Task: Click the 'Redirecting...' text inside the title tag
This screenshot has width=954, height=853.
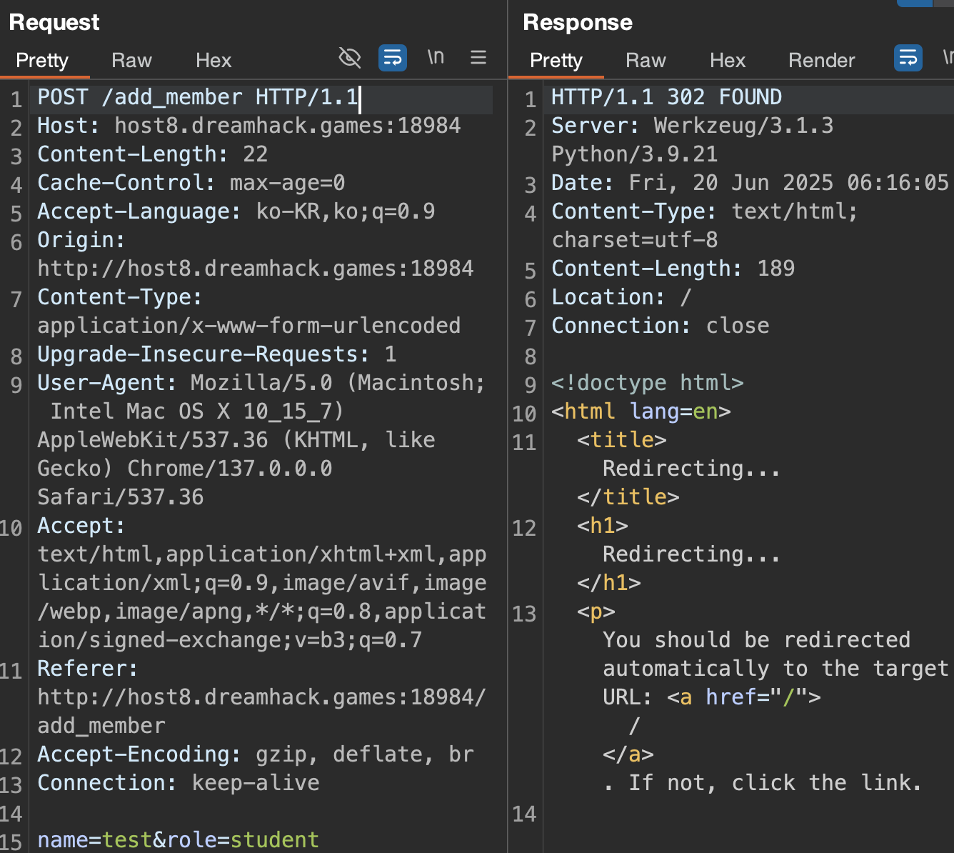Action: click(692, 469)
